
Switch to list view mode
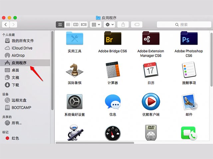point(68,25)
